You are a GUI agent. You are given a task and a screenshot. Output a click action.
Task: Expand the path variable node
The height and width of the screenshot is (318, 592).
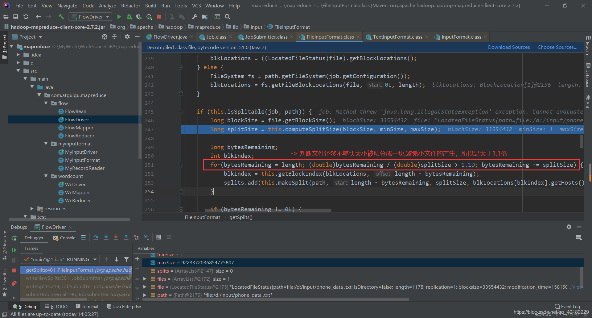click(145, 295)
